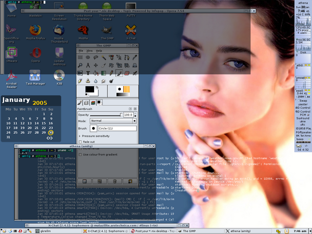
Task: Select the Smudge tool in GIMP
Action: click(103, 81)
